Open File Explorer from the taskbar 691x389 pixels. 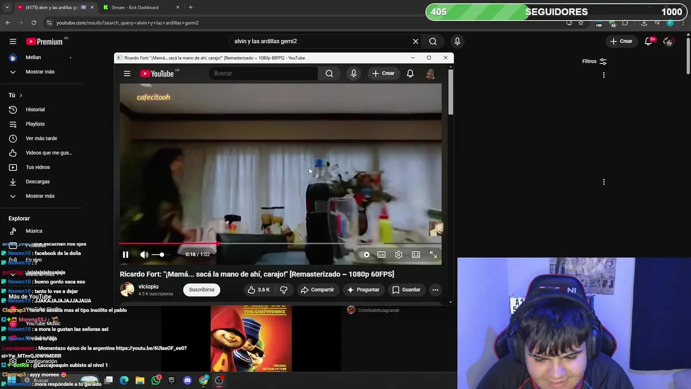click(140, 380)
